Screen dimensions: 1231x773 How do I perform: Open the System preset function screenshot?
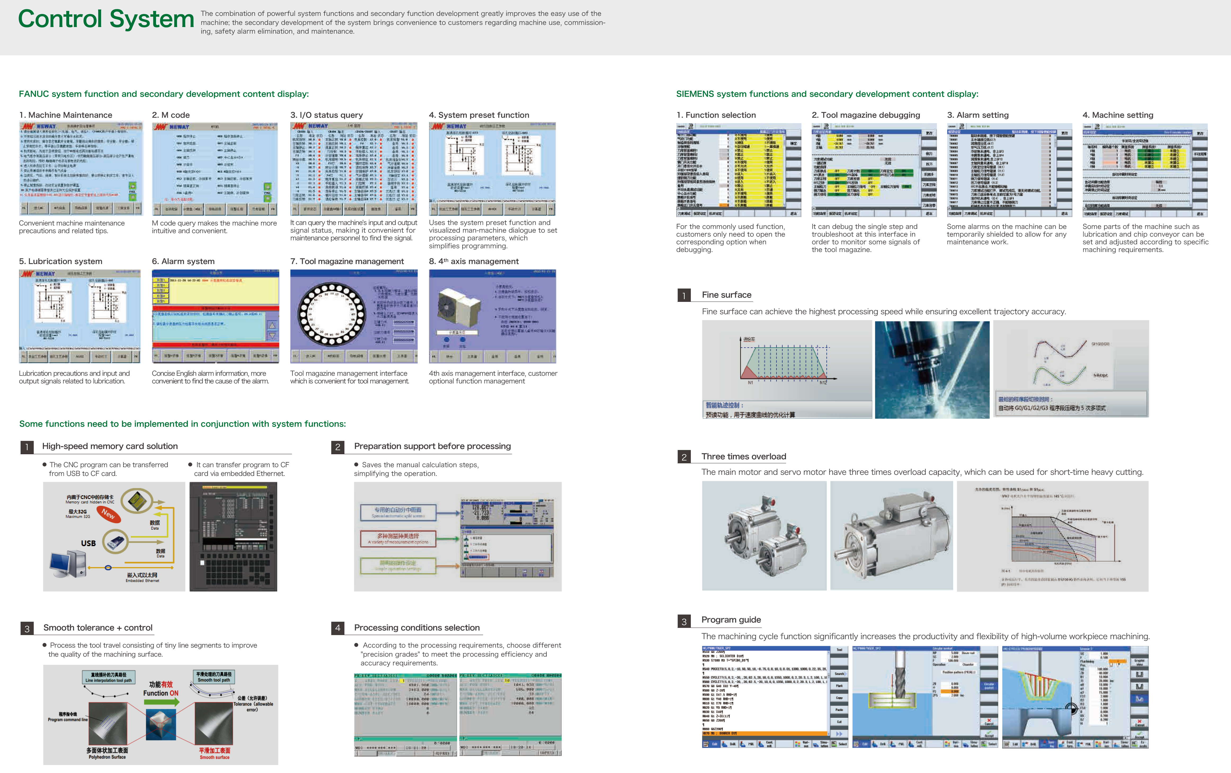(493, 169)
